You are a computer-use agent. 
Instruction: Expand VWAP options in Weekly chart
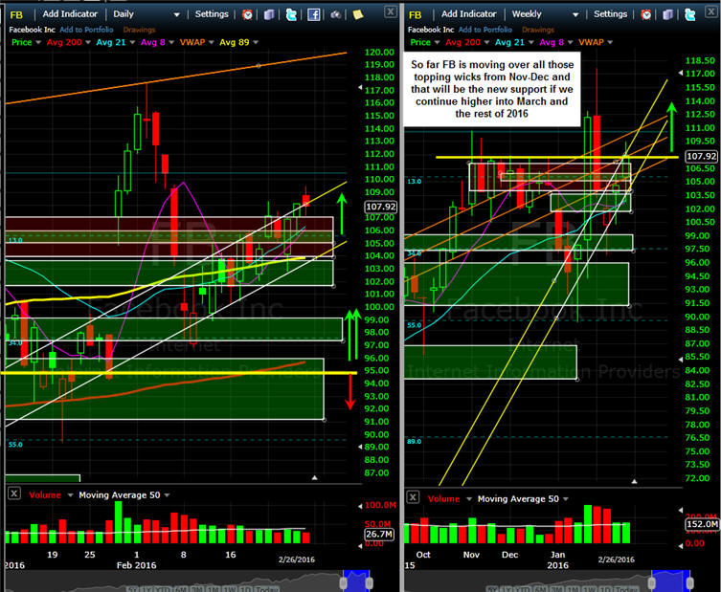click(x=610, y=42)
